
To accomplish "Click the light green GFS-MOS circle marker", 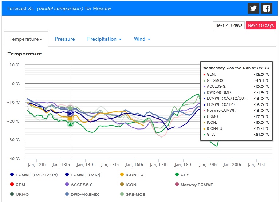I will pyautogui.click(x=70, y=108).
